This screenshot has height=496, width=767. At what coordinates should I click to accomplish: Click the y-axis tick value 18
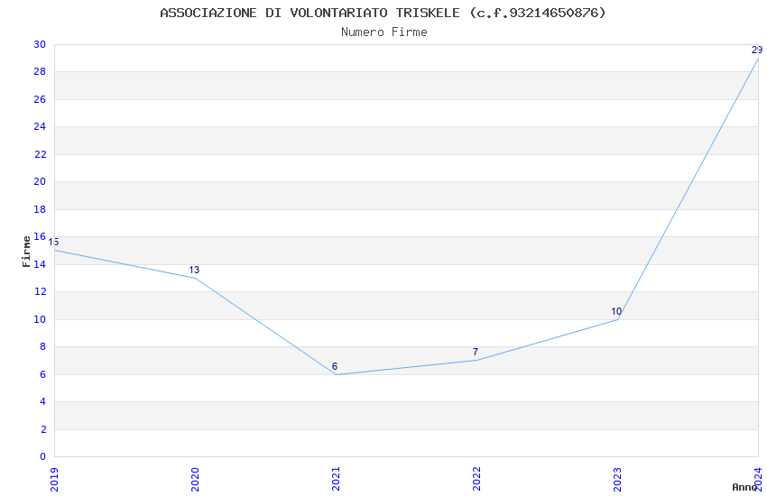point(40,209)
